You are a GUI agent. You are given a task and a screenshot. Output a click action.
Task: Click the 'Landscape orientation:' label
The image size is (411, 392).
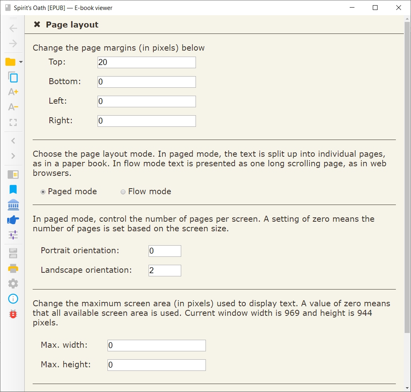point(86,270)
